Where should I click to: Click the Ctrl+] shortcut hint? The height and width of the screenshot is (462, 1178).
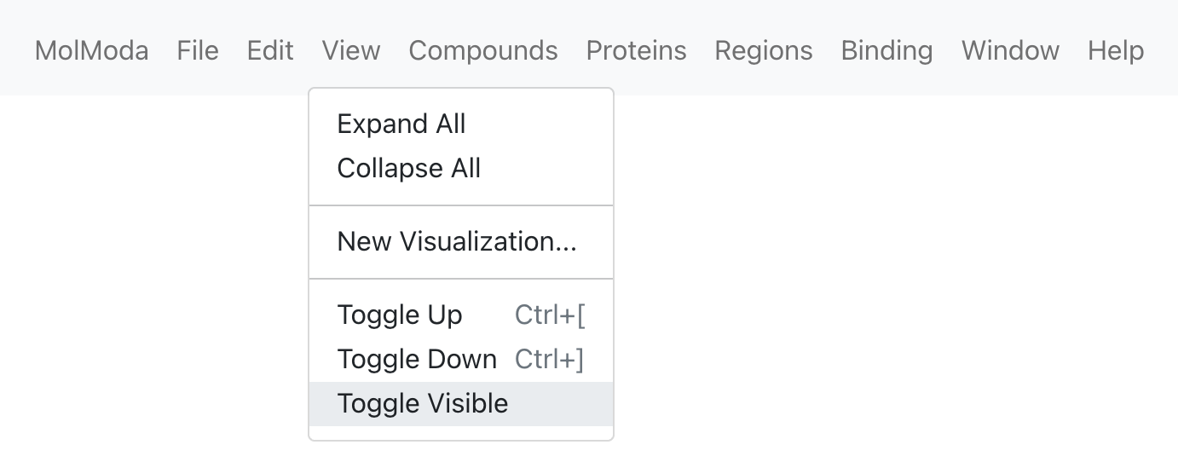click(x=550, y=360)
